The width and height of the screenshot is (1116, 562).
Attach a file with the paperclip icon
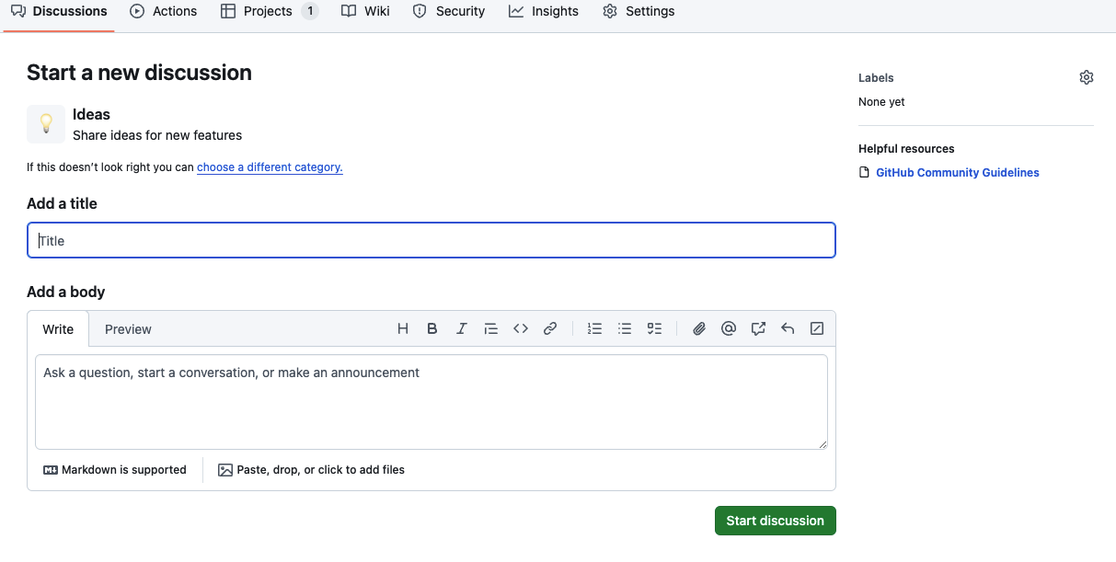tap(699, 328)
